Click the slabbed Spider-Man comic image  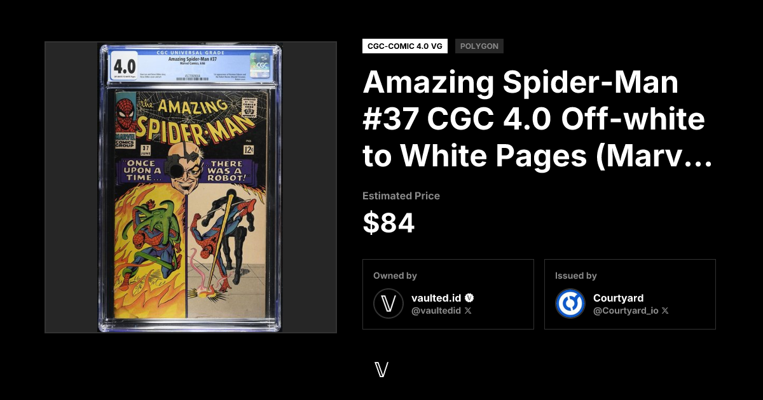(191, 188)
